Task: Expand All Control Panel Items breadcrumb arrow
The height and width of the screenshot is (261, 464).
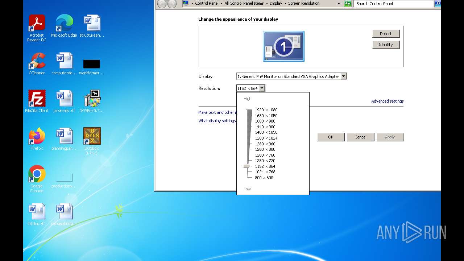Action: pyautogui.click(x=267, y=3)
